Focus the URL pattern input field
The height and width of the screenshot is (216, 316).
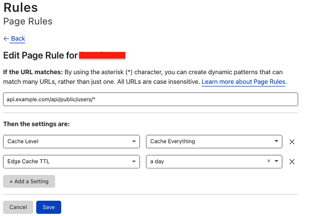point(150,100)
